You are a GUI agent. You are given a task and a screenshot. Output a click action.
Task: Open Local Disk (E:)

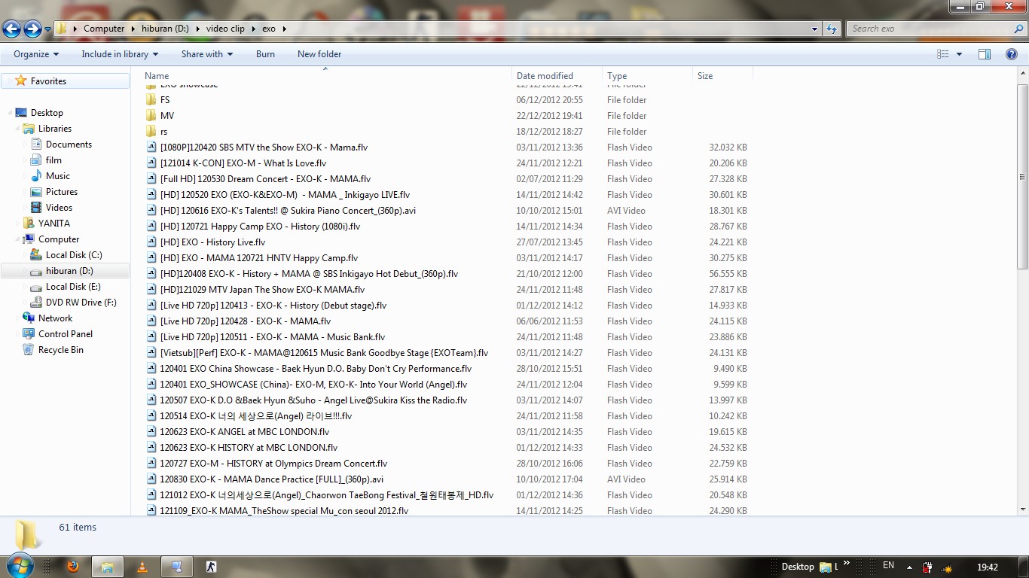[x=73, y=287]
